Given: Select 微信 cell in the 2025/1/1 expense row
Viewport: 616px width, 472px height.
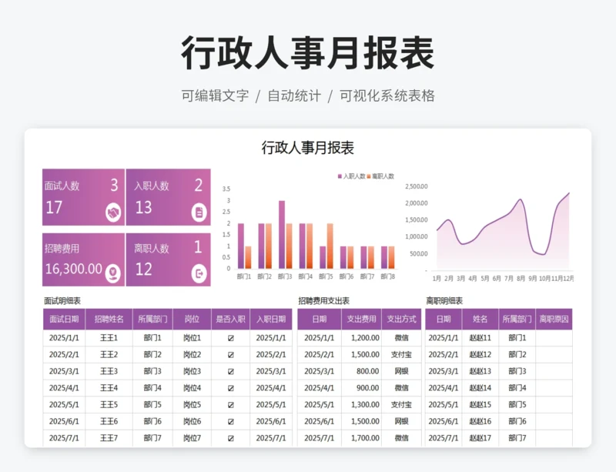Looking at the screenshot, I should [401, 338].
